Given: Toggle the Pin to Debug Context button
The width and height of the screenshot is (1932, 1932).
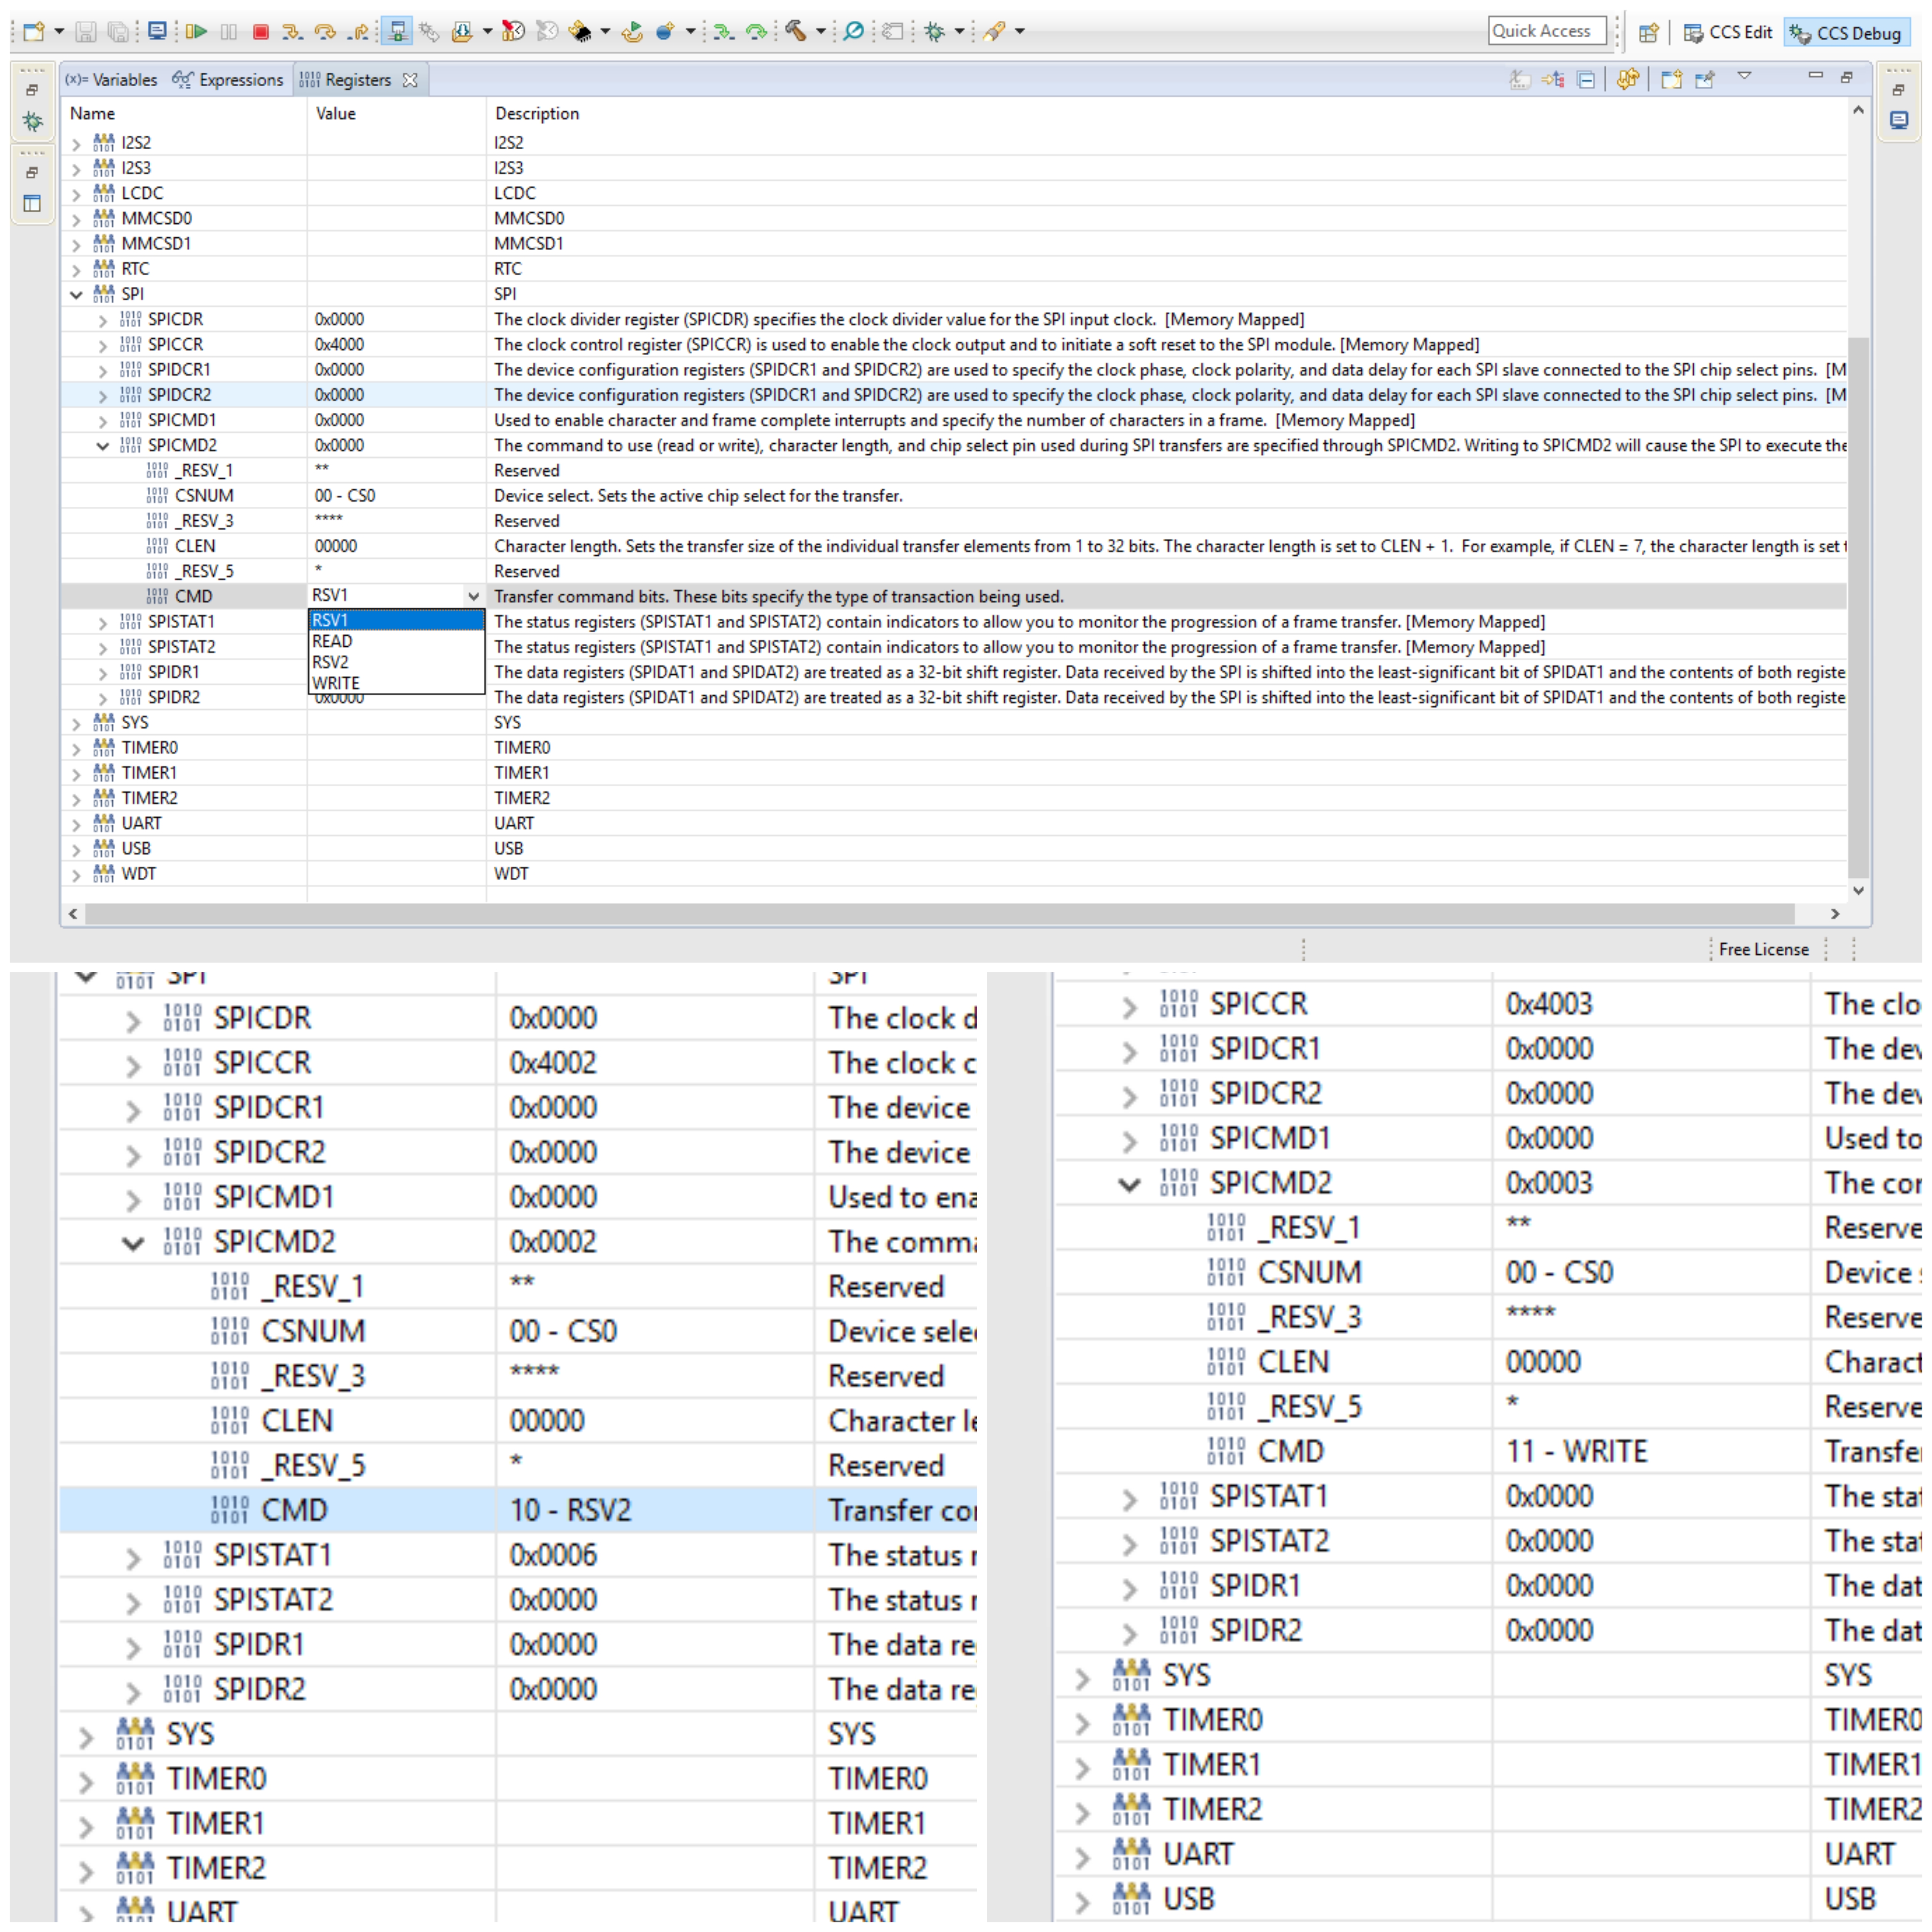Looking at the screenshot, I should [1705, 80].
